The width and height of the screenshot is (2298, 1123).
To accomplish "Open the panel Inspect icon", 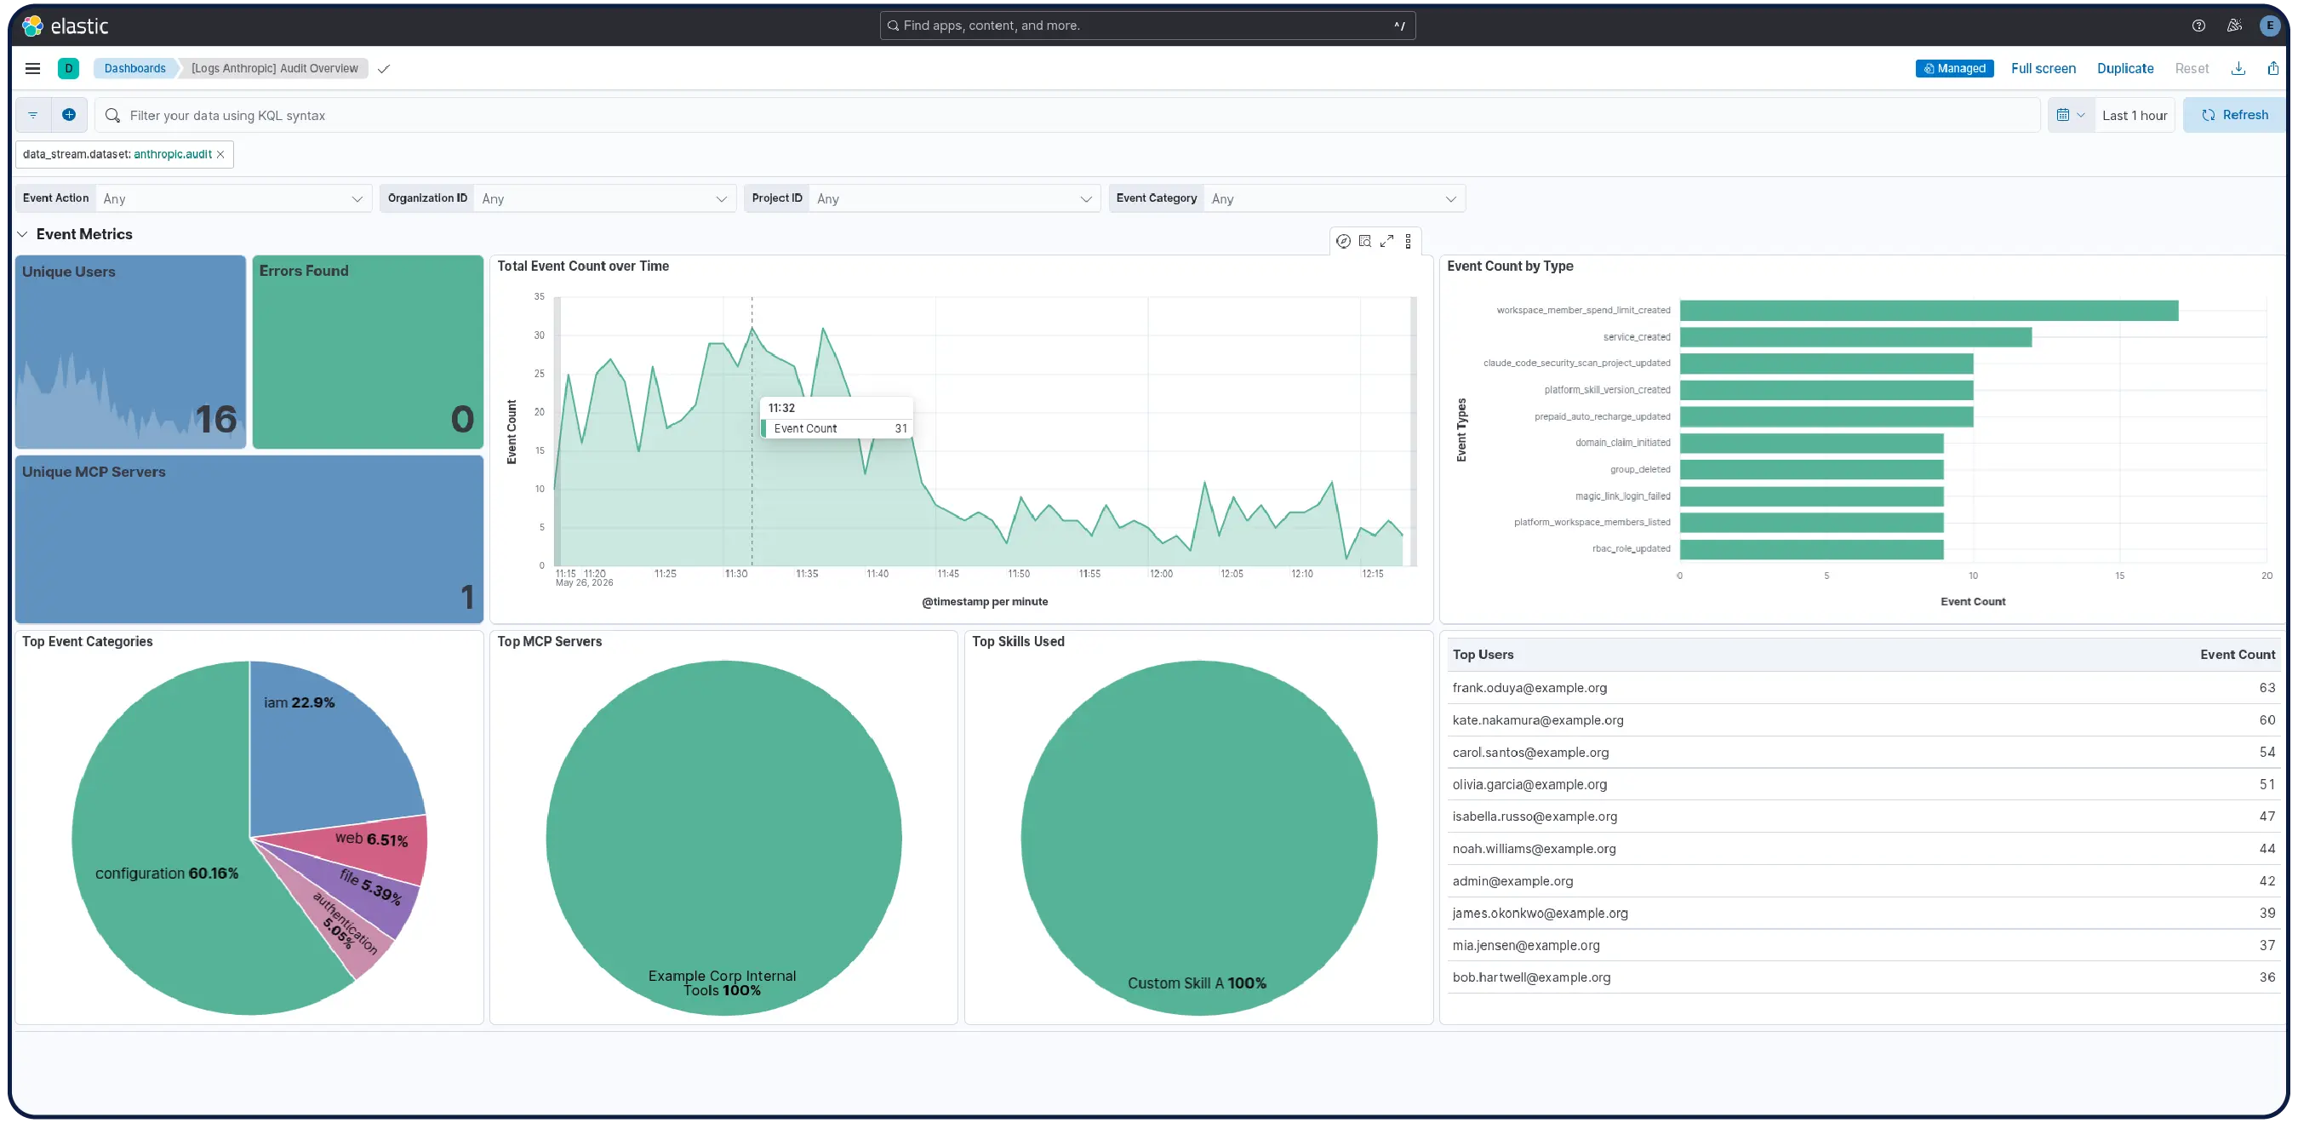I will click(1365, 241).
